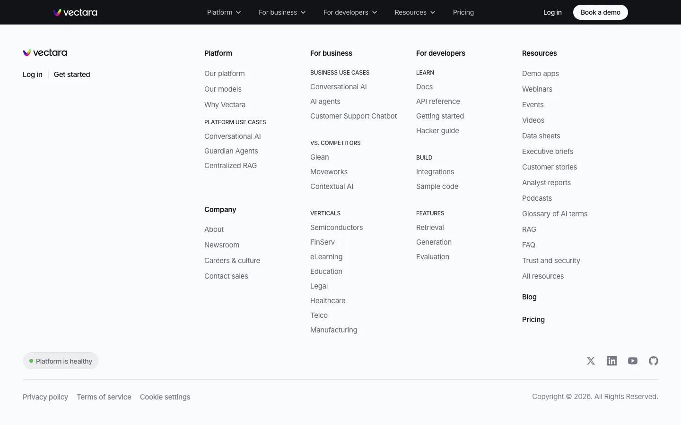
Task: Check the Platform is healthy status badge
Action: [61, 361]
